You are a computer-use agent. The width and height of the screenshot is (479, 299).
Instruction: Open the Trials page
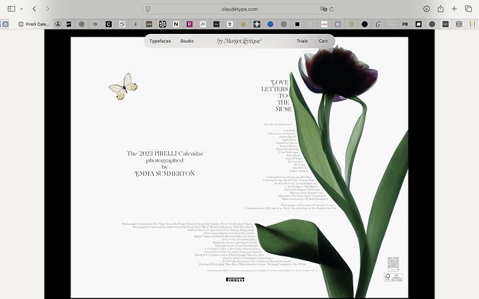302,41
